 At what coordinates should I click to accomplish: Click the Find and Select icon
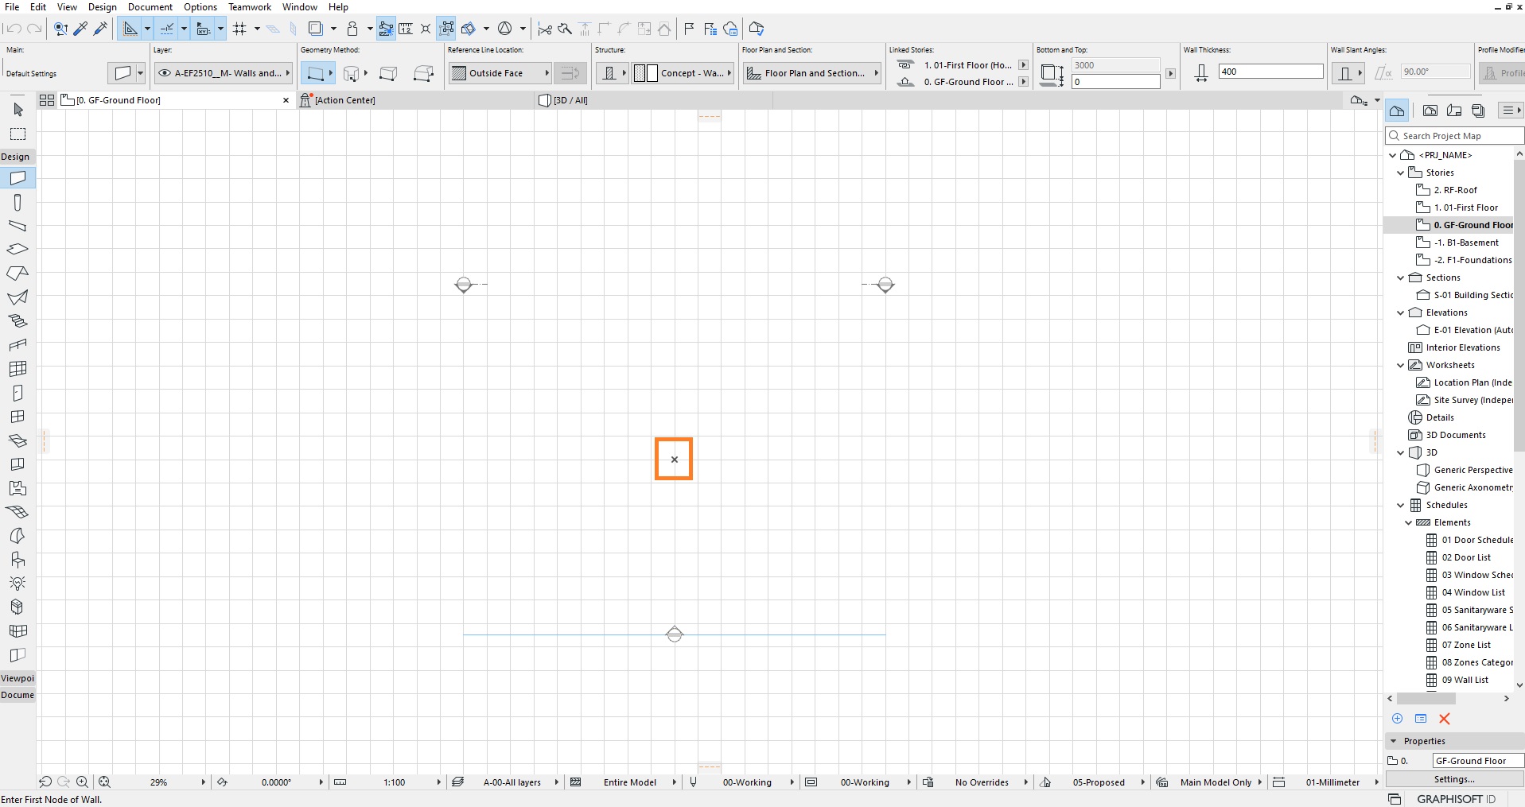[60, 29]
